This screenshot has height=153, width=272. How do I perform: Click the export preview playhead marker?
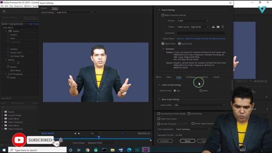[99, 137]
